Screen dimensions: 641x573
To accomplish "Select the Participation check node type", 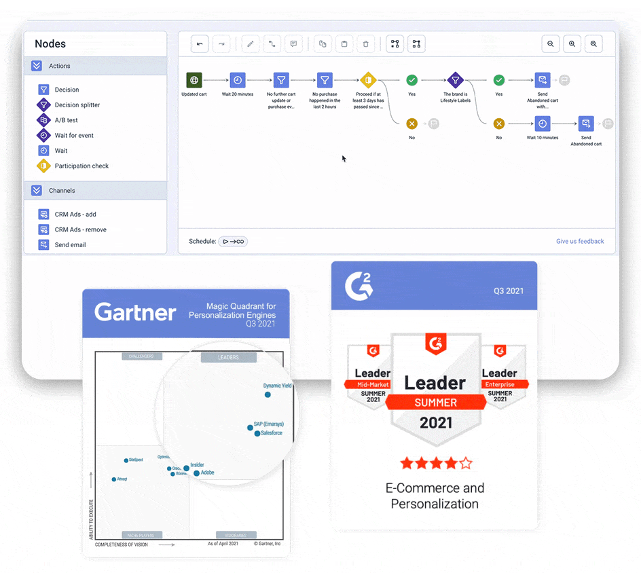I will pyautogui.click(x=73, y=166).
